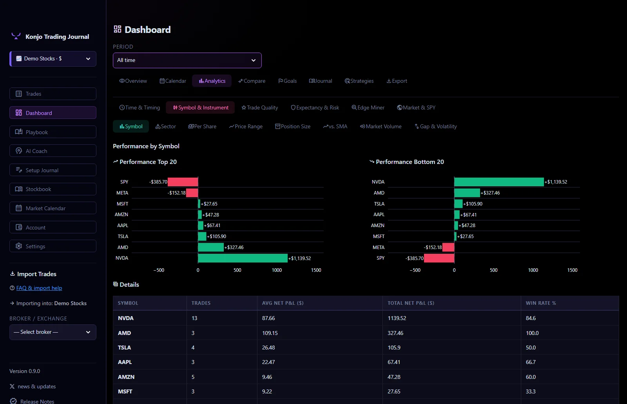Open the Trade Quality sub-tab
Screen dimensions: 627x404
(260, 107)
